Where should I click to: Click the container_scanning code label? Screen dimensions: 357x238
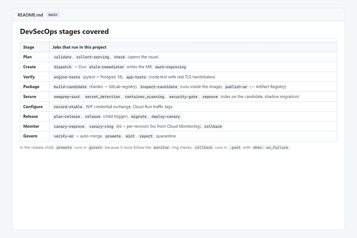pos(144,97)
